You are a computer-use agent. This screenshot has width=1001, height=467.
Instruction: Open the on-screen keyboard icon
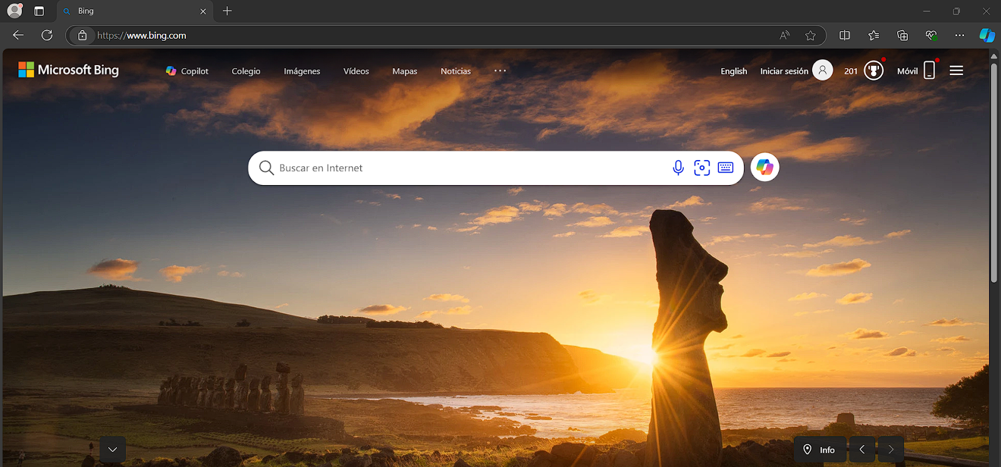click(726, 168)
